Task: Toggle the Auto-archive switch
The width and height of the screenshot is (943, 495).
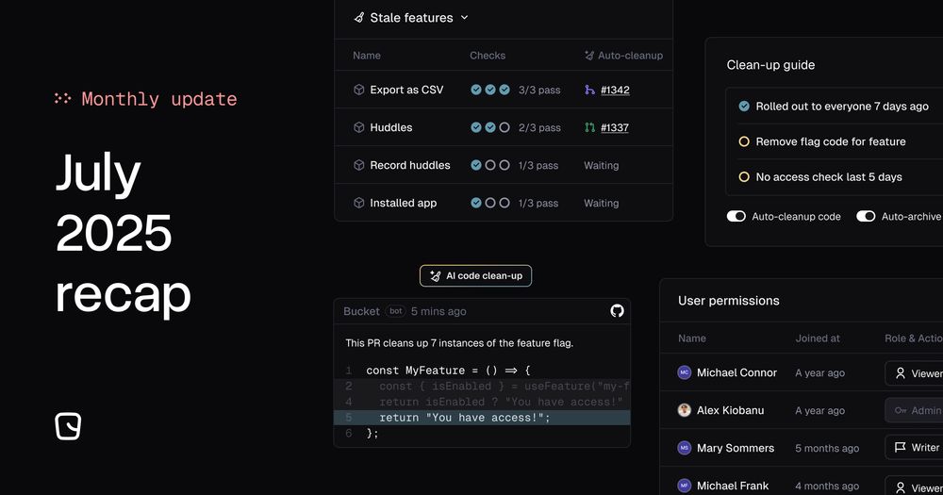Action: (x=866, y=217)
